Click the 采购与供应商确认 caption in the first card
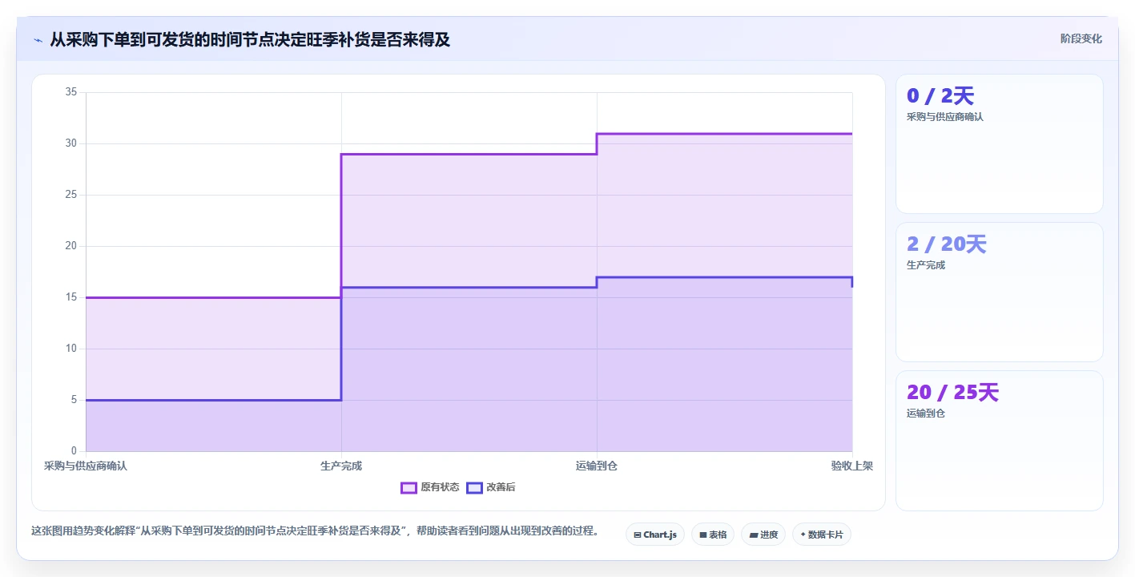The width and height of the screenshot is (1135, 577). coord(945,117)
